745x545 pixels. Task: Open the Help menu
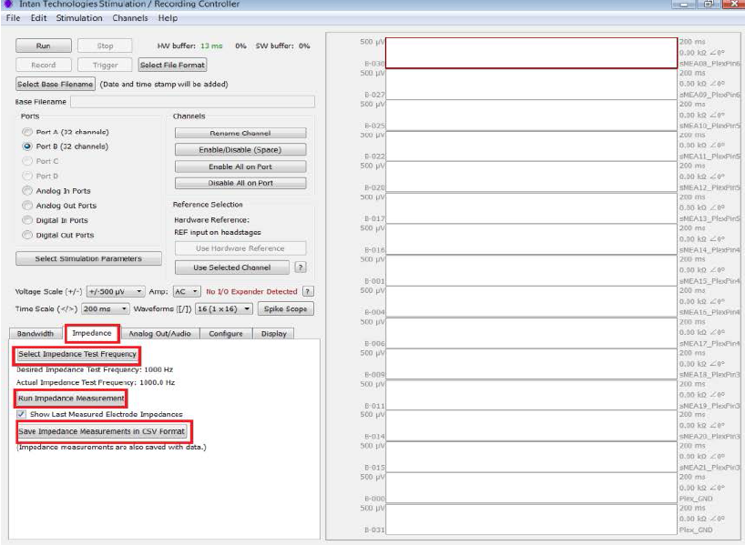[168, 18]
